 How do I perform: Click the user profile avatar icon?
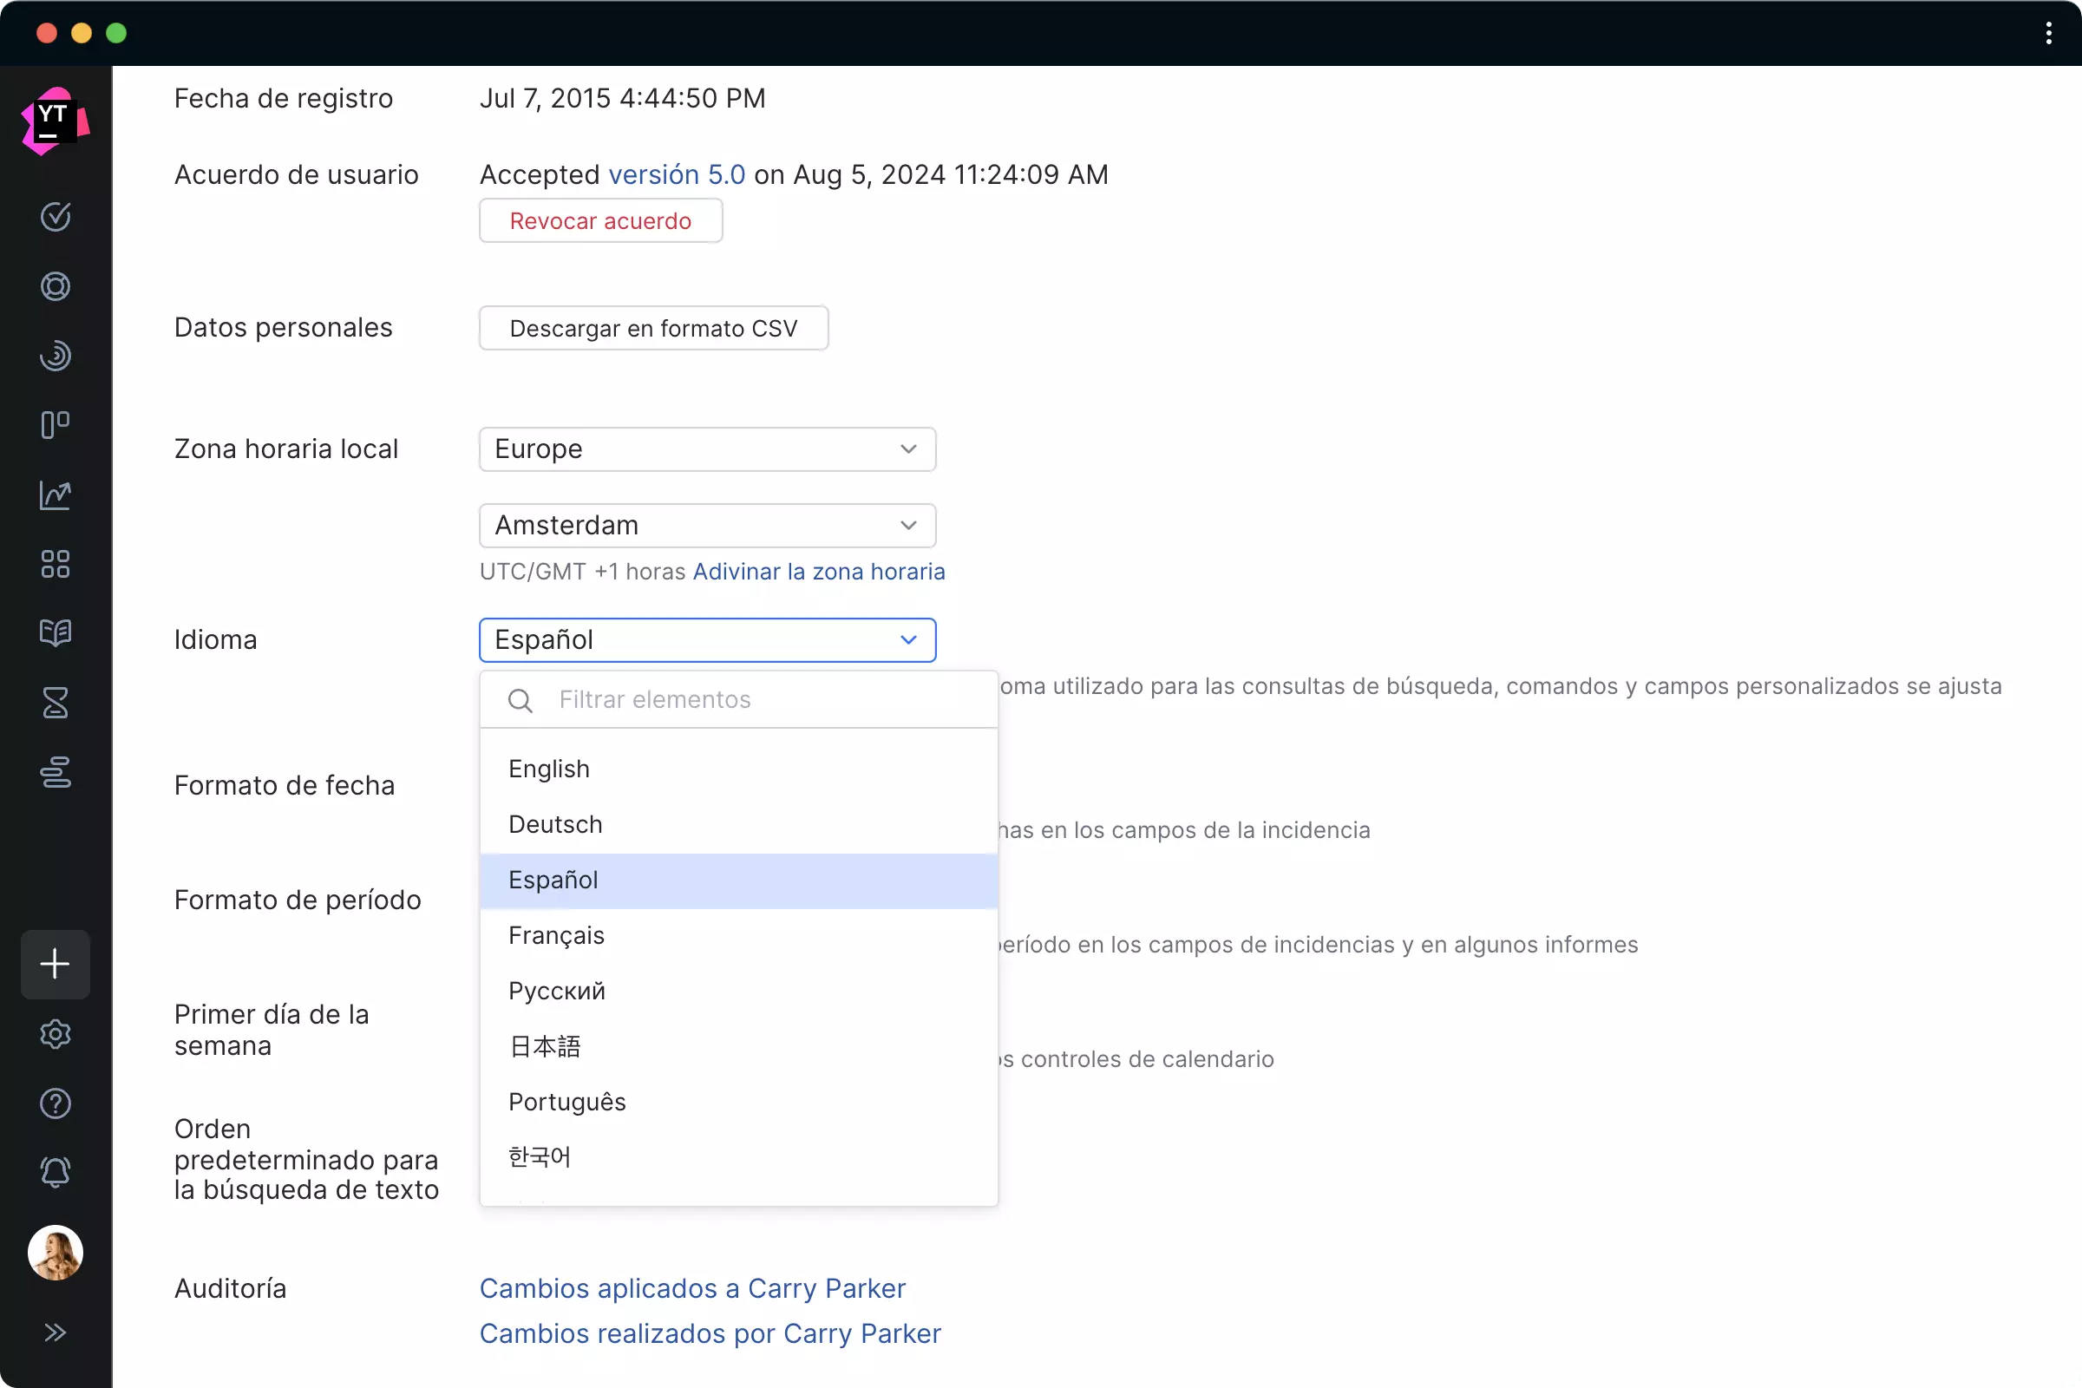(57, 1250)
